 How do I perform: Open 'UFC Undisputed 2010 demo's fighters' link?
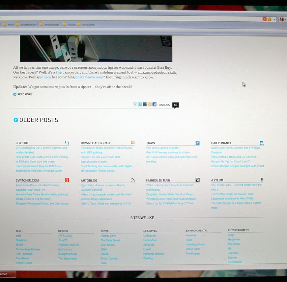[x=42, y=150]
